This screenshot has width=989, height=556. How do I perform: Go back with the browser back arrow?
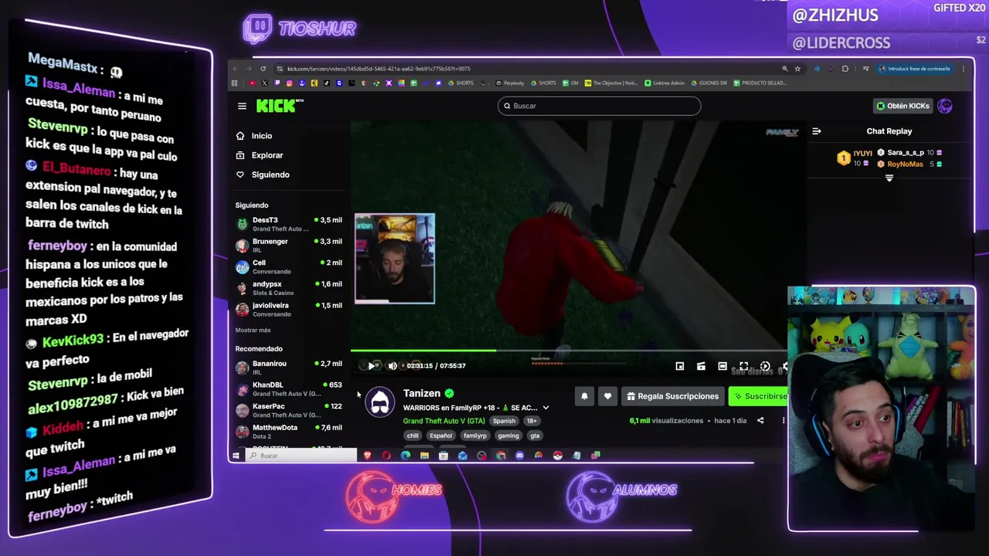236,69
